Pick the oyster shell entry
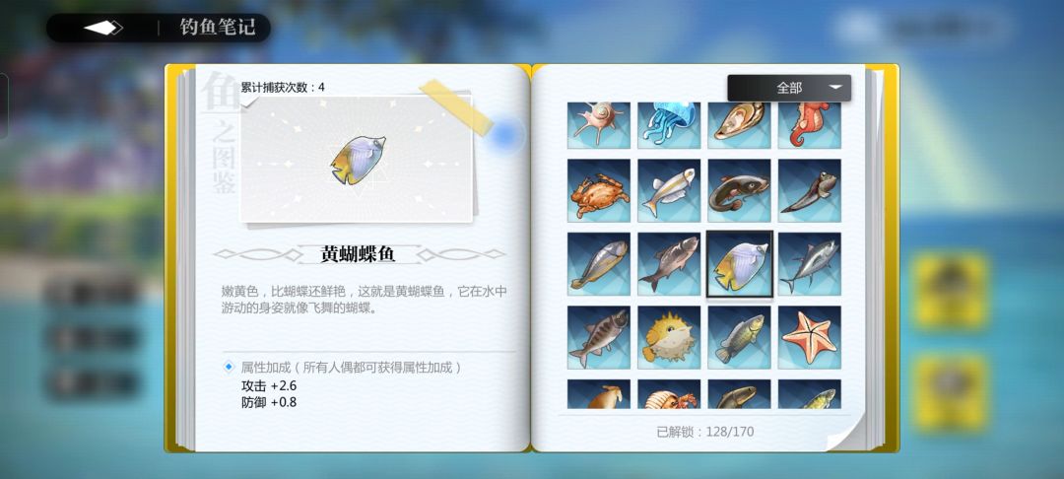The image size is (1064, 479). point(739,125)
